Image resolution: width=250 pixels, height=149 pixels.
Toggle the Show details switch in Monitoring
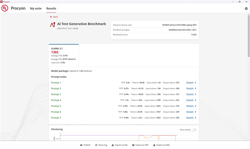194,130
